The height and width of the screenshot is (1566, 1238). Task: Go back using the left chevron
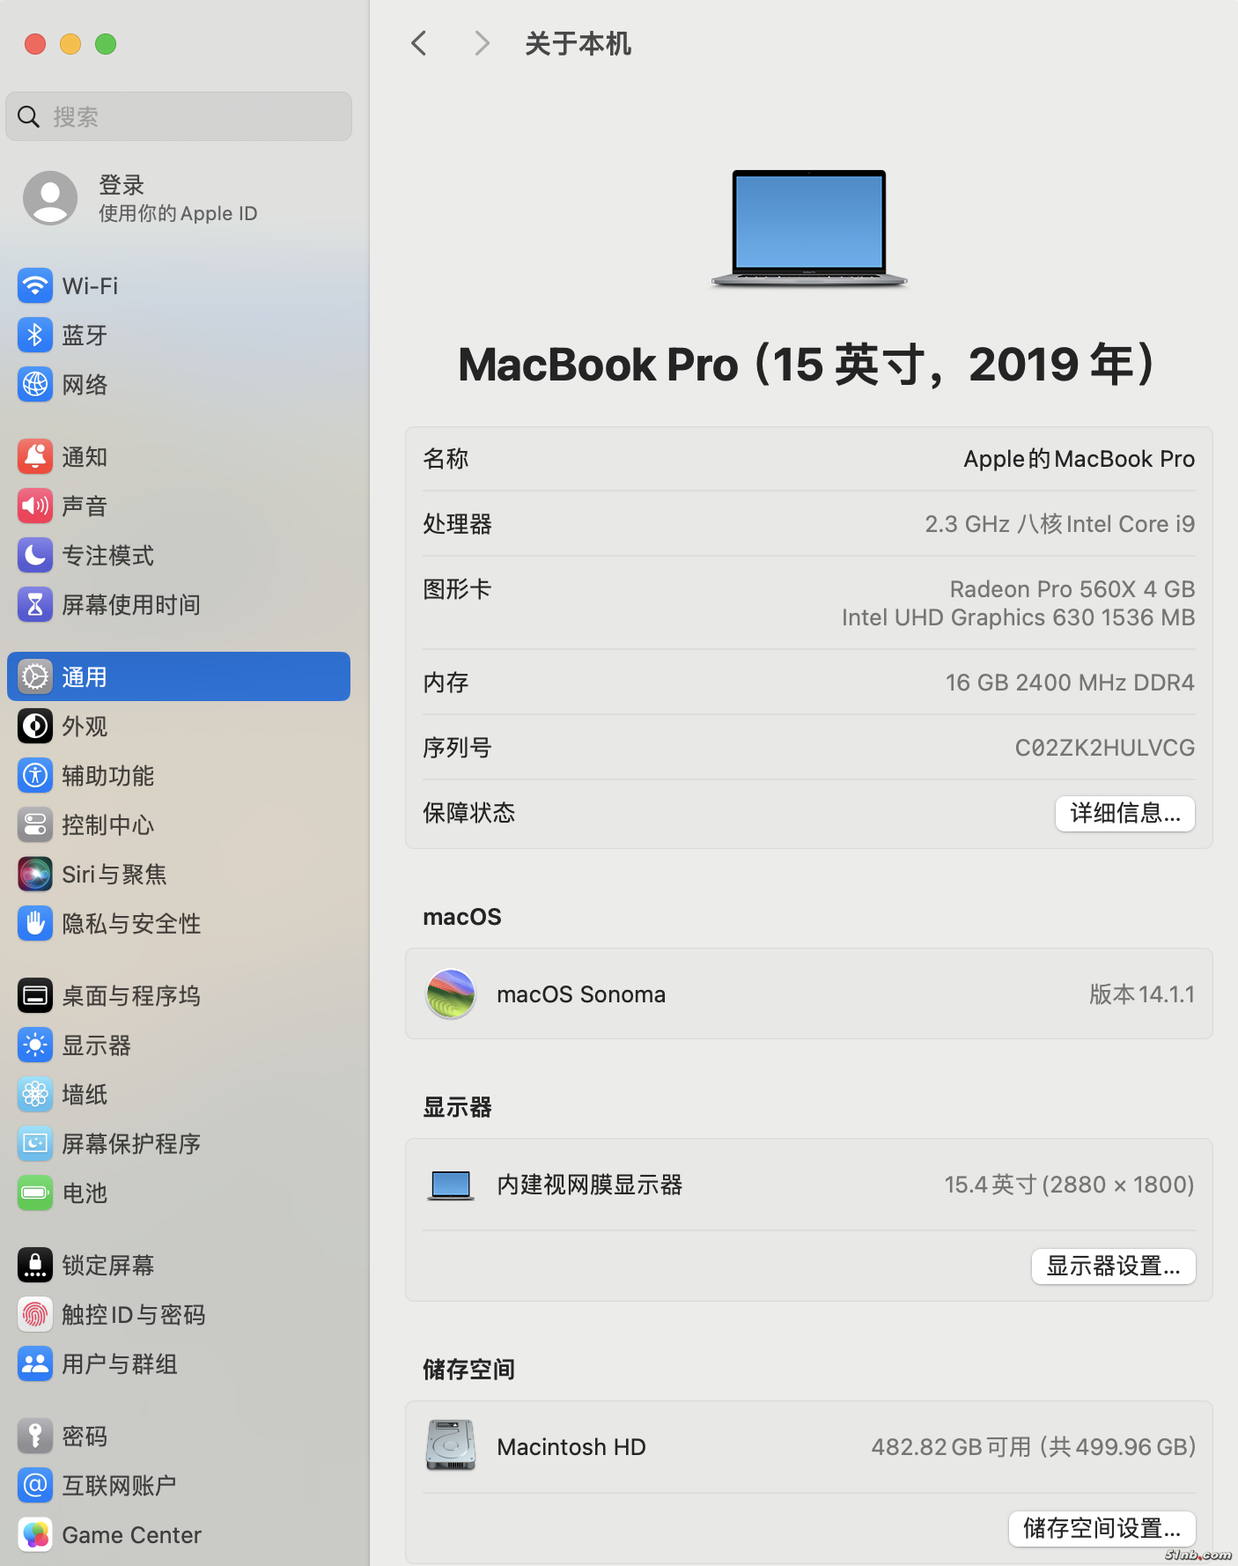tap(419, 43)
